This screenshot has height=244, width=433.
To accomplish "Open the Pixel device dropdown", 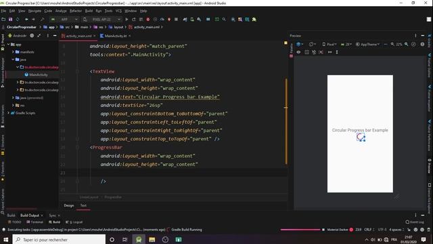I will coord(329,44).
